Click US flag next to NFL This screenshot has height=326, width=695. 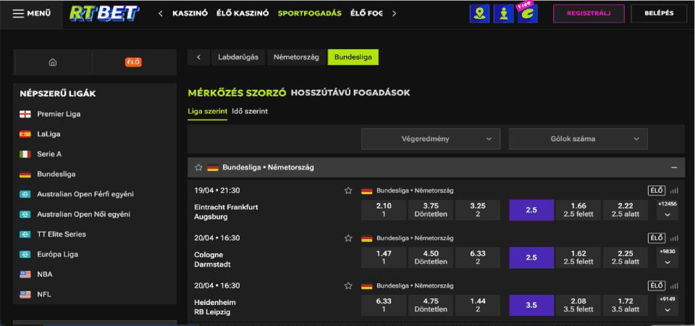25,295
